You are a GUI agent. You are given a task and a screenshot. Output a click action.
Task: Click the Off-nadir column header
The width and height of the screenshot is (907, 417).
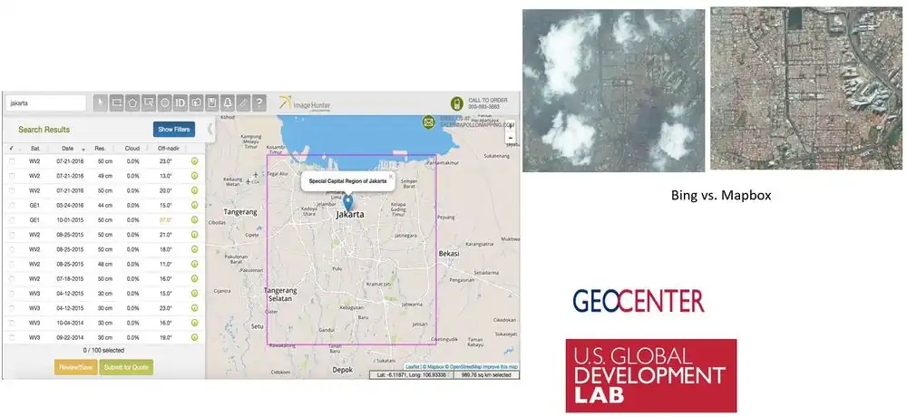tap(168, 148)
